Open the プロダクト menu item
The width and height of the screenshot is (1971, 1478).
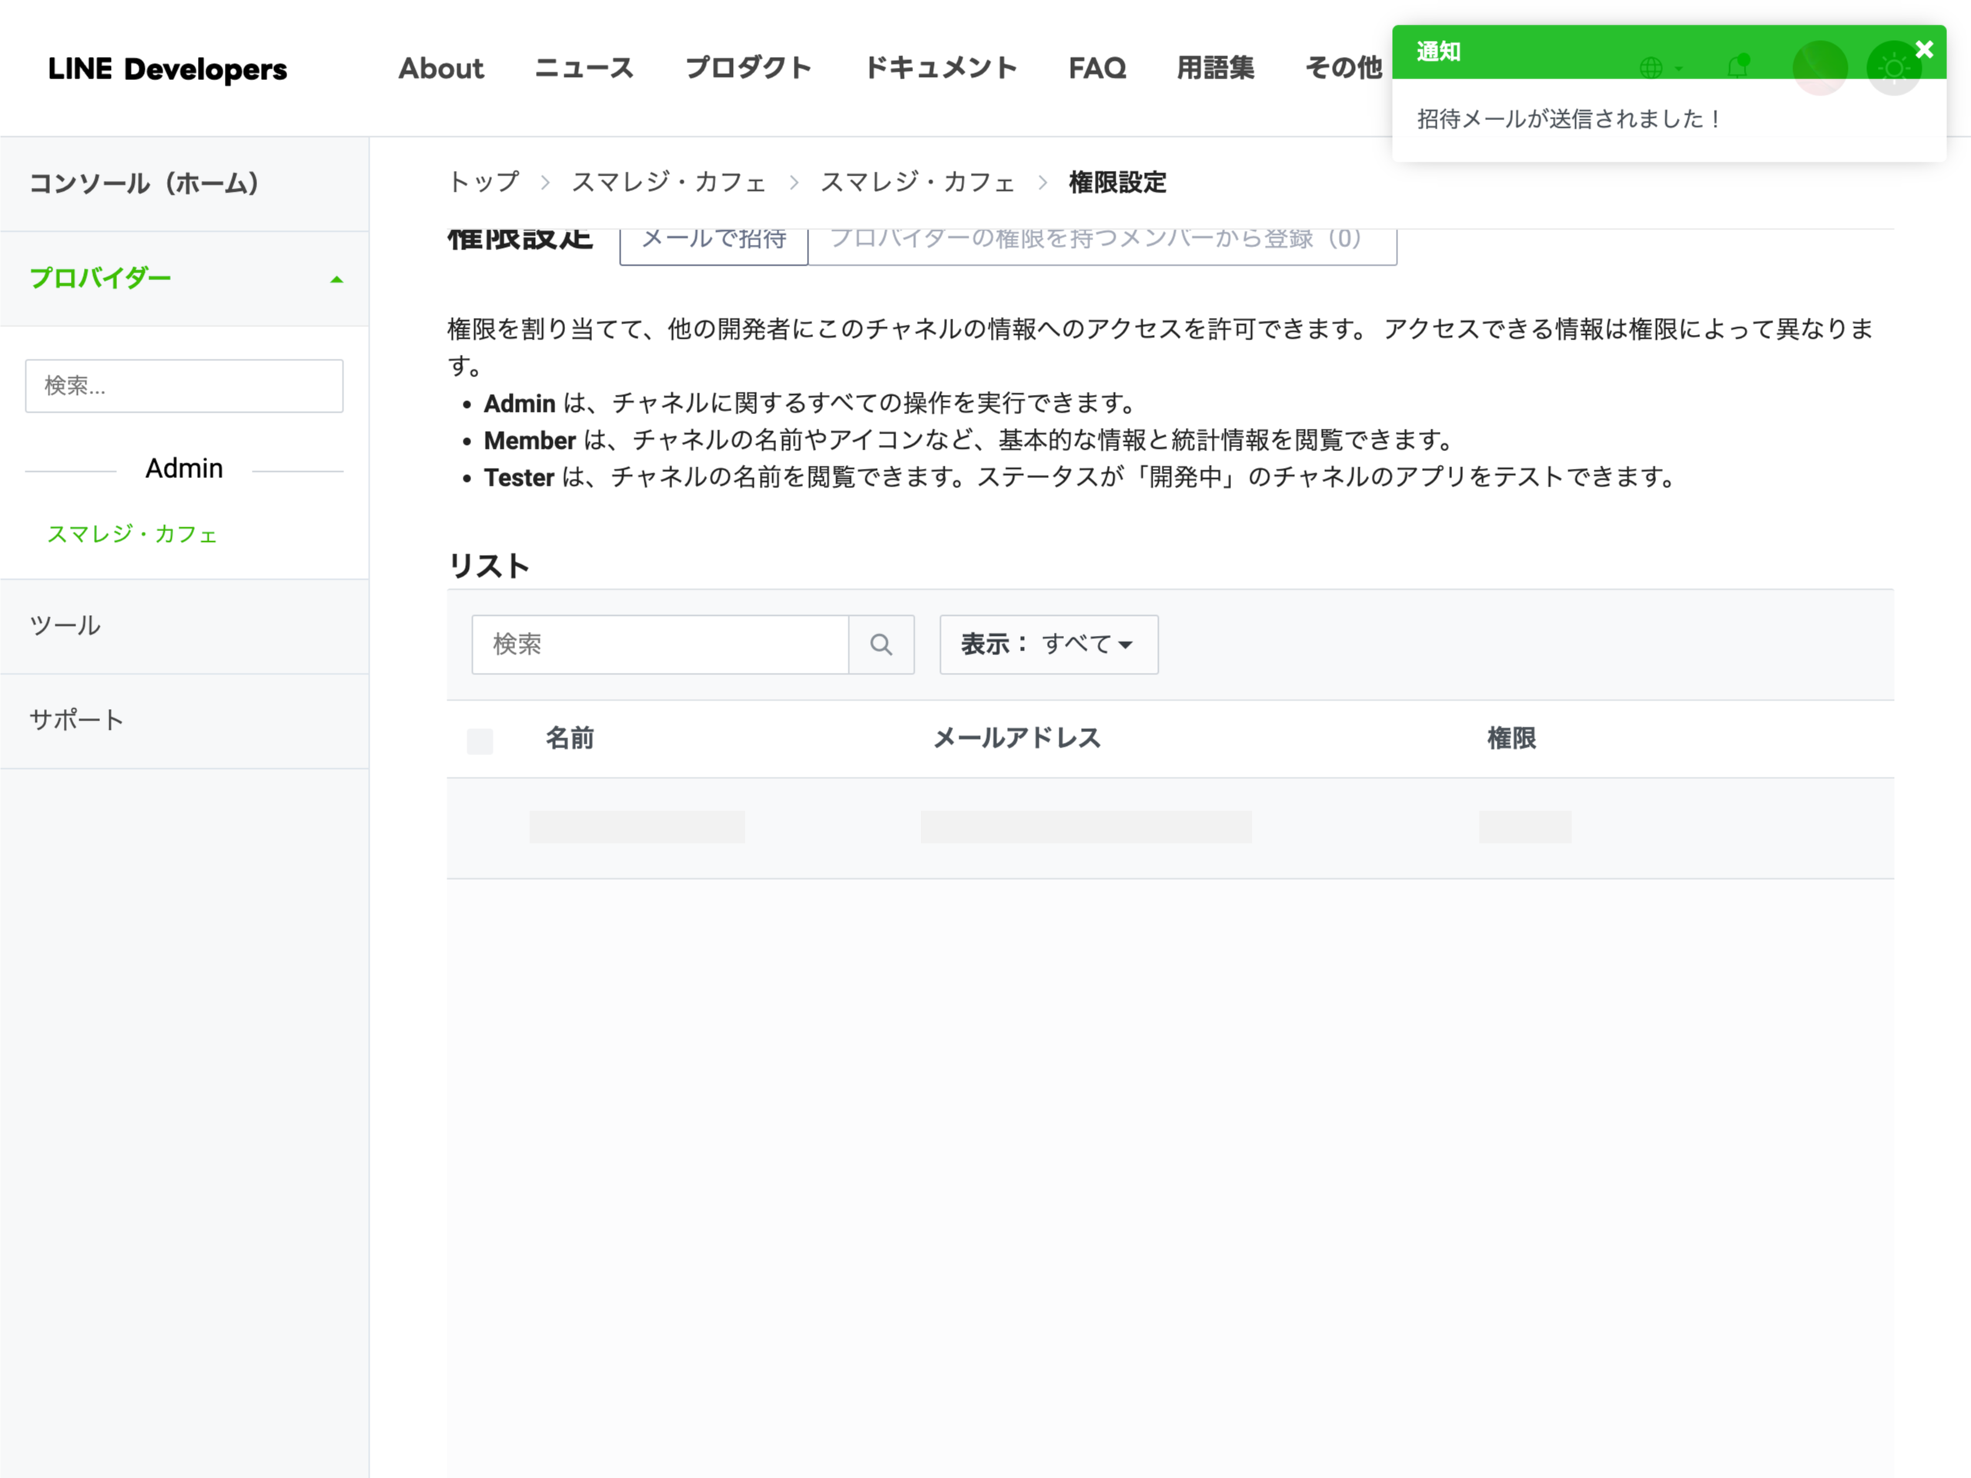[748, 69]
